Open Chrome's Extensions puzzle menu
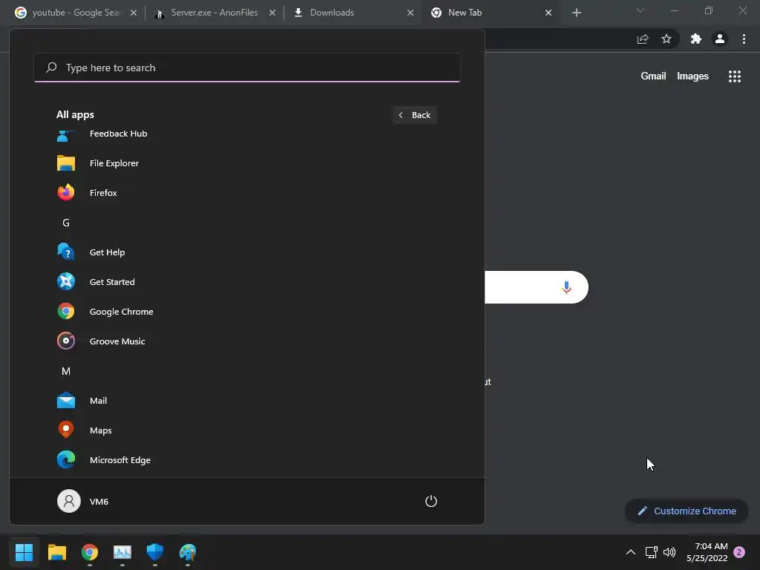 [x=696, y=39]
